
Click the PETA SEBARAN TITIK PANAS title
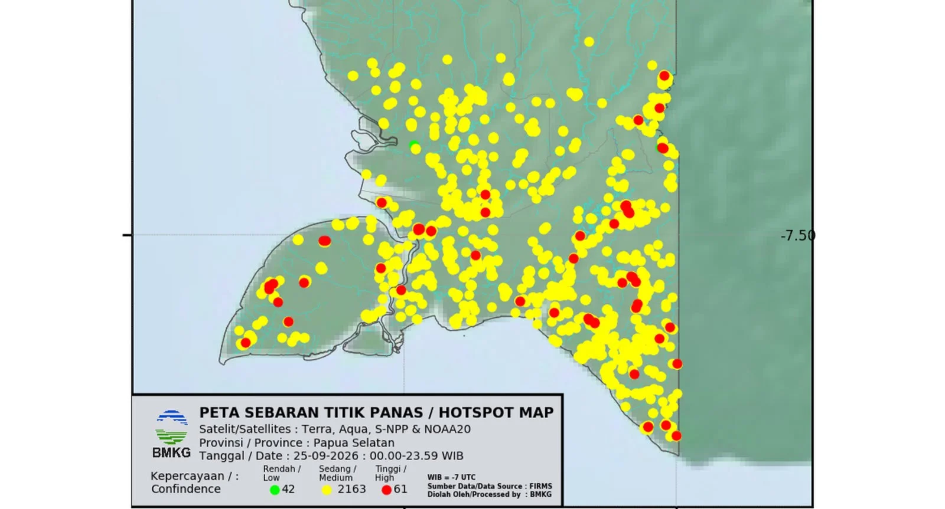[x=376, y=412]
